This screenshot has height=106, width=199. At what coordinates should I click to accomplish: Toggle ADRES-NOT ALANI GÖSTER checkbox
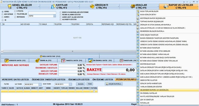click(x=61, y=17)
